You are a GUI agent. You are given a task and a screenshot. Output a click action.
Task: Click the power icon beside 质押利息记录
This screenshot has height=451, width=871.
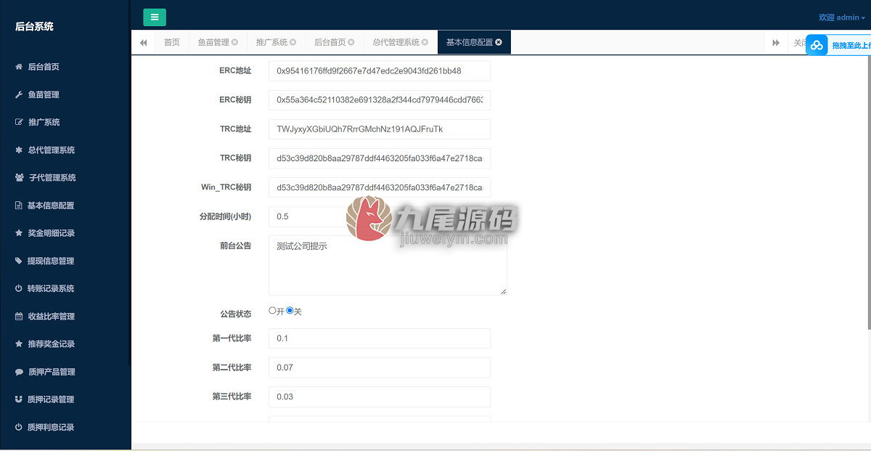[19, 427]
